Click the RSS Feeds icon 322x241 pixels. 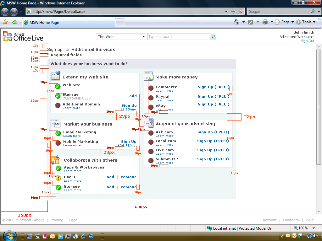click(251, 22)
